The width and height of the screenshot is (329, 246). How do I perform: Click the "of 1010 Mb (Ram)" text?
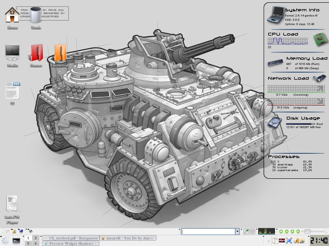(307, 64)
